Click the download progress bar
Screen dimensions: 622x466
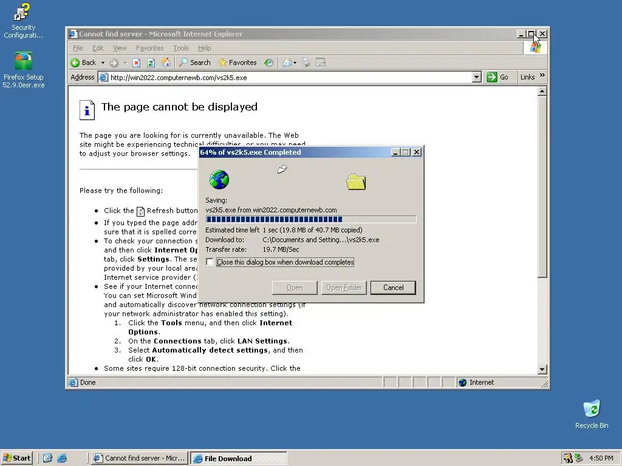coord(311,220)
